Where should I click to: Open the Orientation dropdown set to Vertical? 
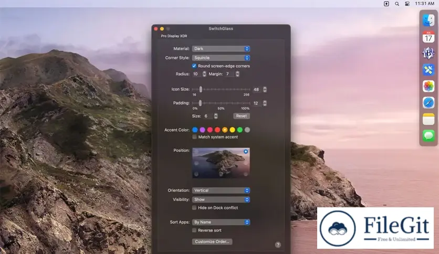point(221,190)
